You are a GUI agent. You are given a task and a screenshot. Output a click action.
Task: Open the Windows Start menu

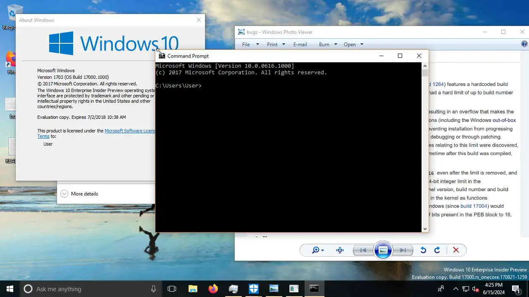pyautogui.click(x=10, y=289)
